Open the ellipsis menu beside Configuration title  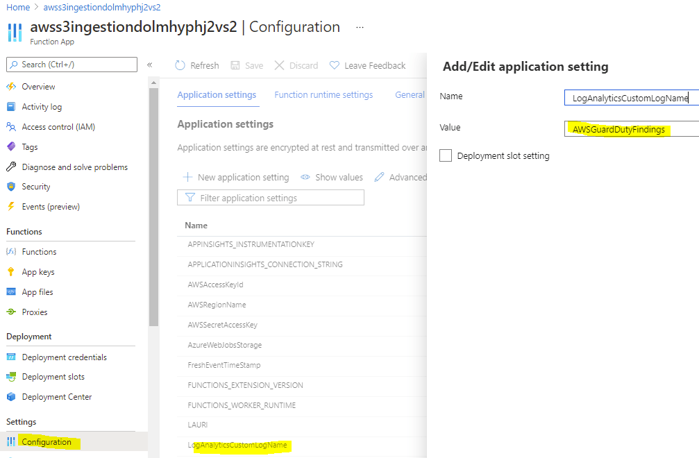tap(360, 27)
